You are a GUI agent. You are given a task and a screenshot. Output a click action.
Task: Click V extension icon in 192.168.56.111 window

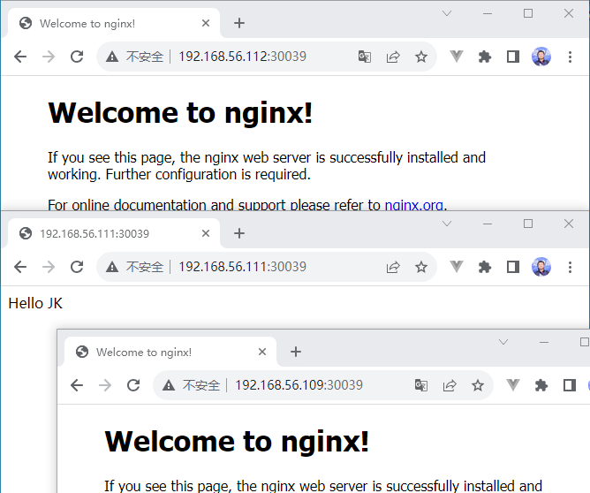tap(457, 267)
